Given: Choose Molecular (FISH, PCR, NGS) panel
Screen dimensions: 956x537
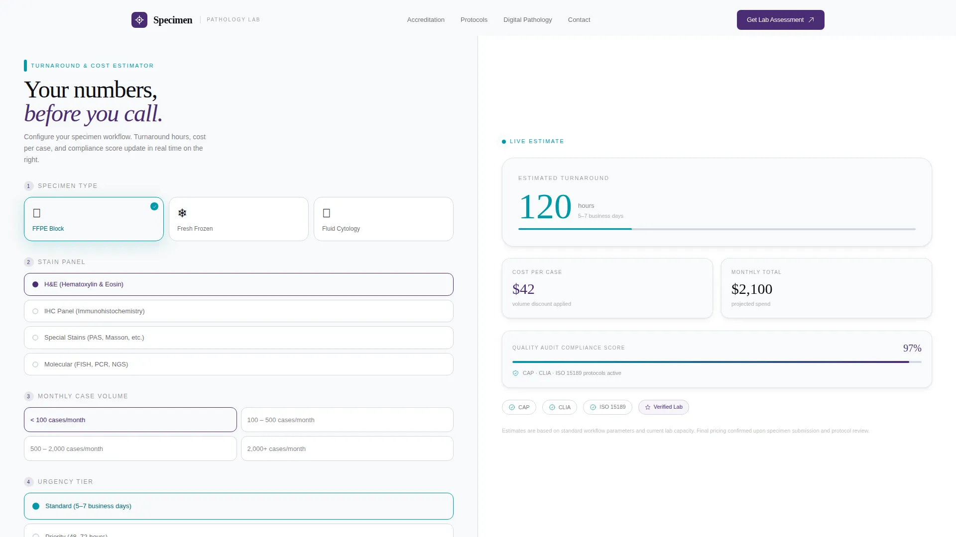Looking at the screenshot, I should [239, 364].
